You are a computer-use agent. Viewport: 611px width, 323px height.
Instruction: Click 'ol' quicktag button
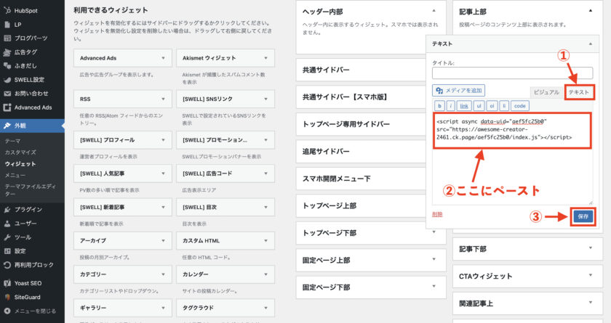click(492, 106)
